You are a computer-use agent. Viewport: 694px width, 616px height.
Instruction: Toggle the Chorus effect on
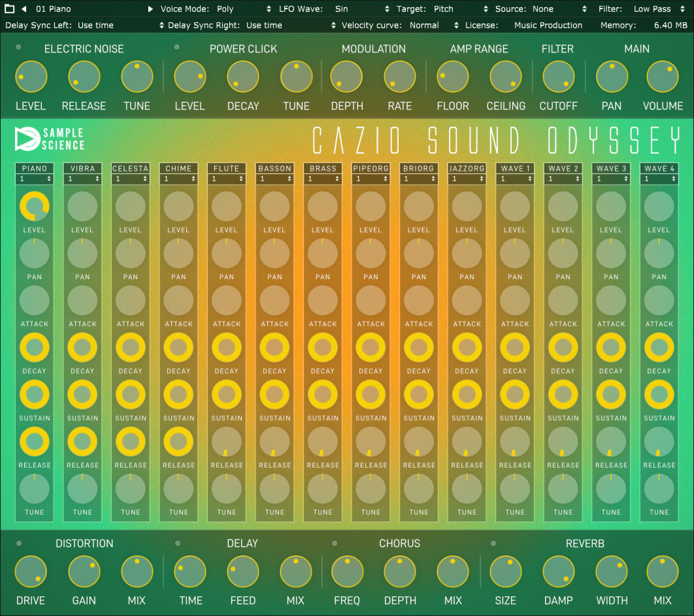coord(335,543)
